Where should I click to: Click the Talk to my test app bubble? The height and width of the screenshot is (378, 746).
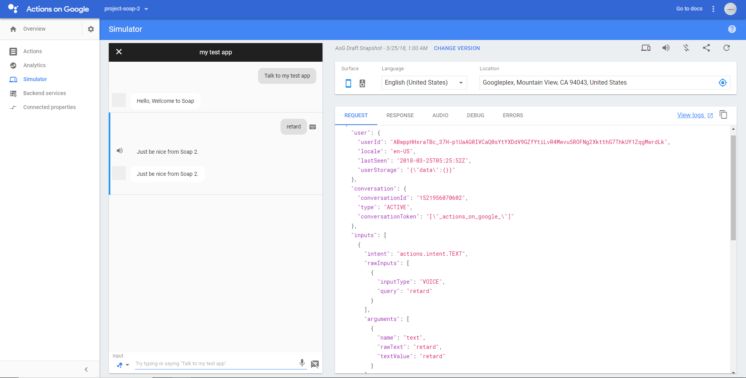(x=287, y=76)
